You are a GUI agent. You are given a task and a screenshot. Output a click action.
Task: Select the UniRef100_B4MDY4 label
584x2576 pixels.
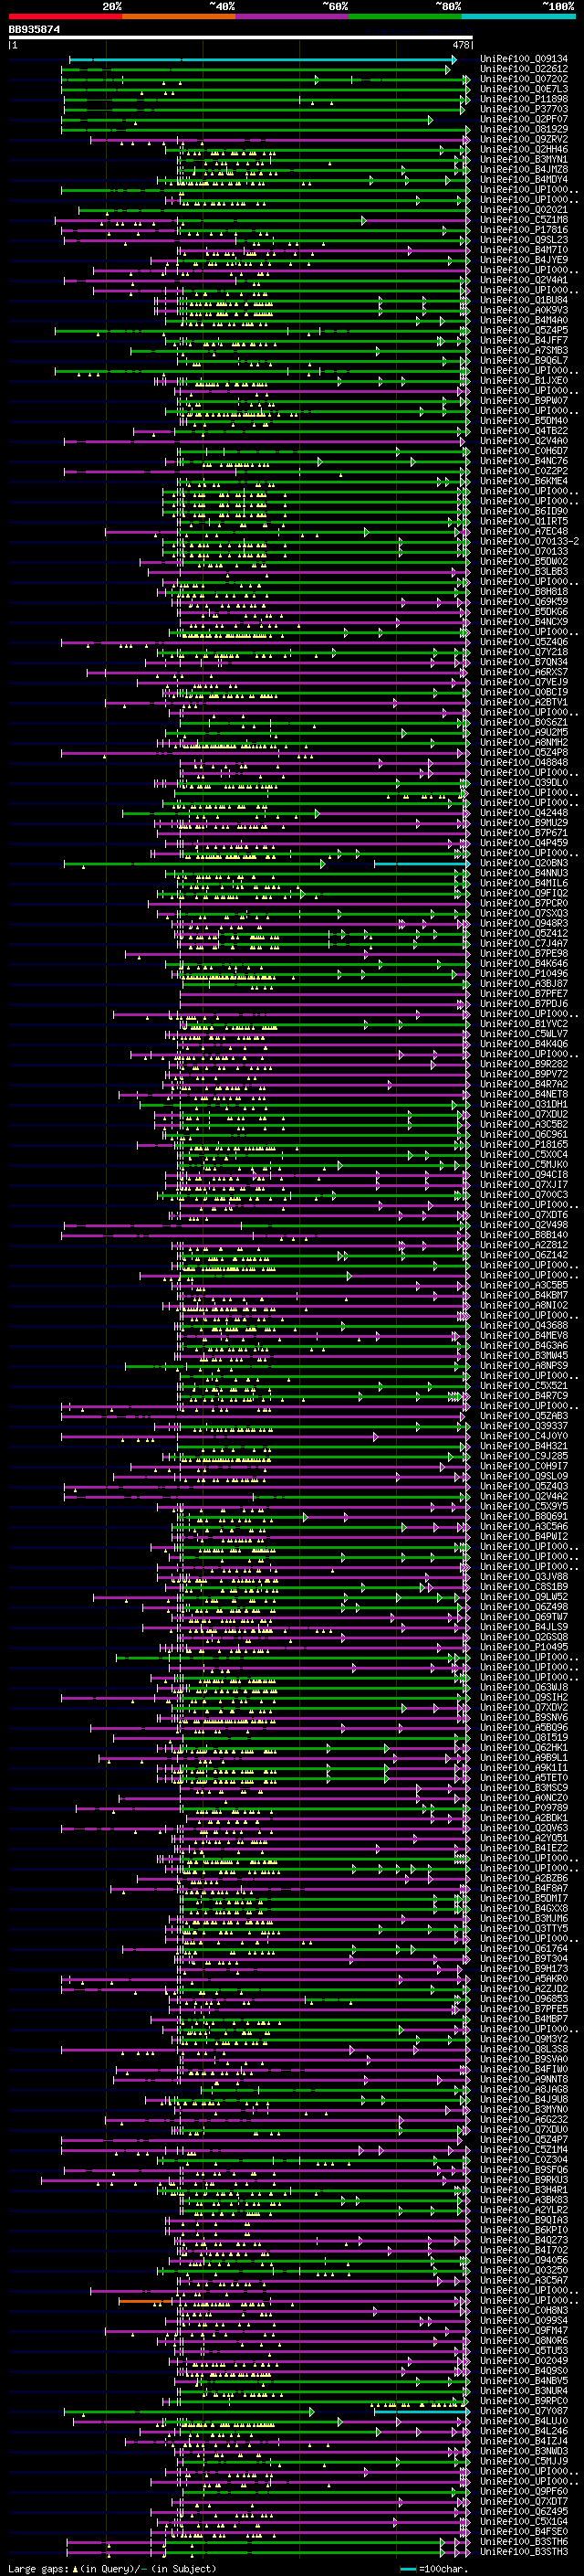(x=523, y=179)
